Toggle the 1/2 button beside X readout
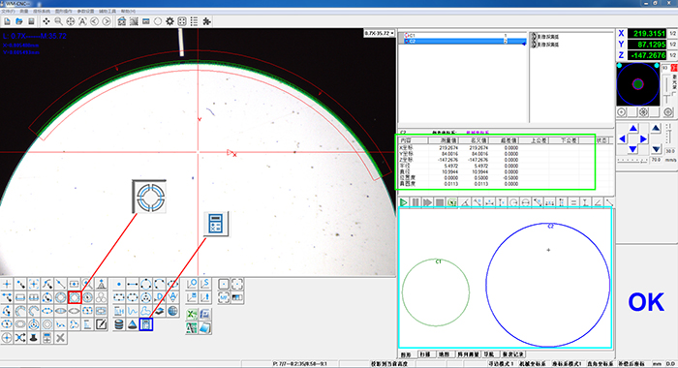This screenshot has height=368, width=678. tap(672, 33)
